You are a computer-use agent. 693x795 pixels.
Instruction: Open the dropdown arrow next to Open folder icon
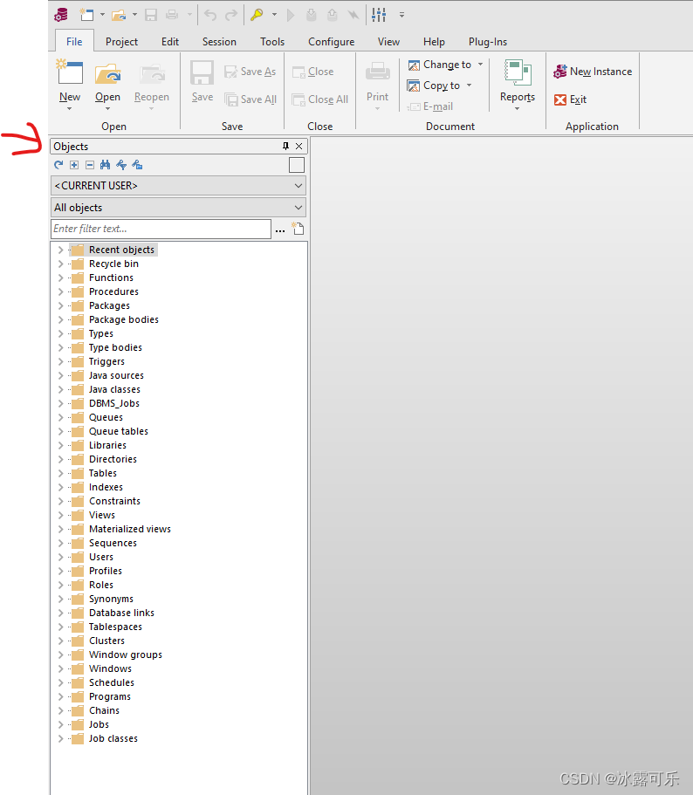click(134, 15)
